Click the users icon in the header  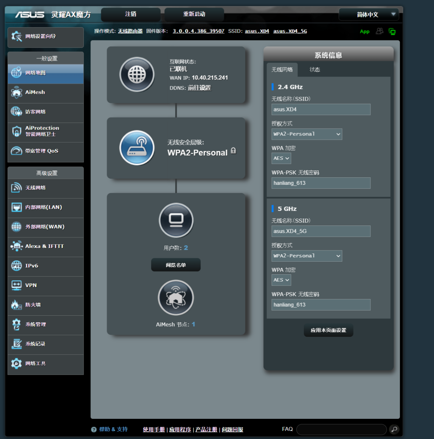click(379, 31)
